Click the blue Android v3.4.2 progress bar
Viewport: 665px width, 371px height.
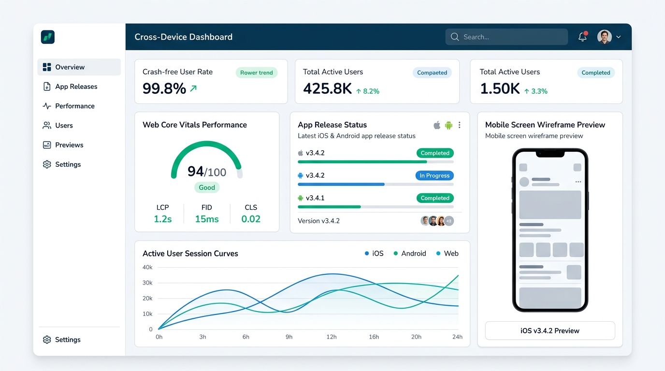click(x=376, y=185)
